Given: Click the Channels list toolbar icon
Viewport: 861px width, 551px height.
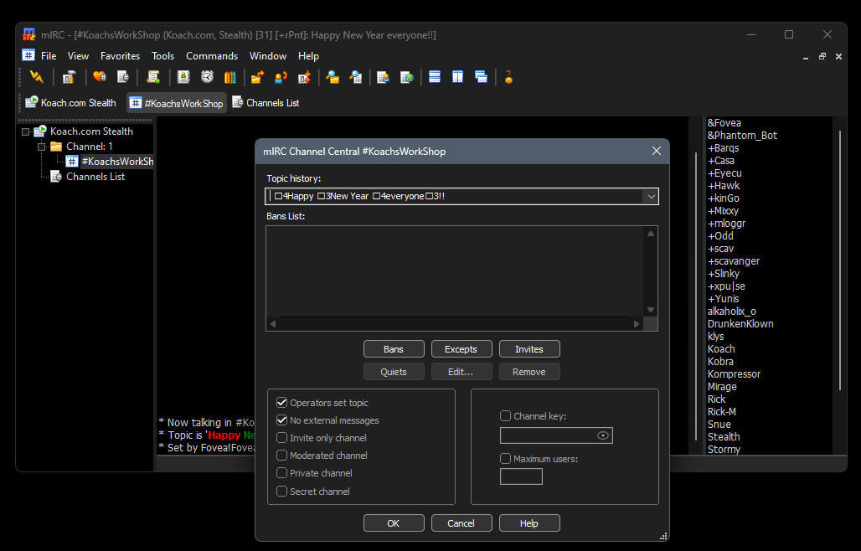Looking at the screenshot, I should [x=123, y=77].
